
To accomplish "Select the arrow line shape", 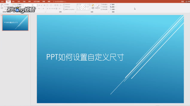I will [x=84, y=5].
